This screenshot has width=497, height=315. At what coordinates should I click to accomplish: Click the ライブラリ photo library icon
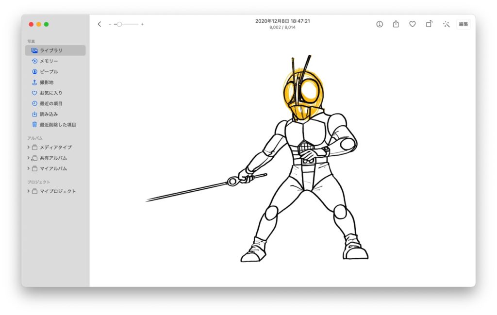[x=34, y=50]
